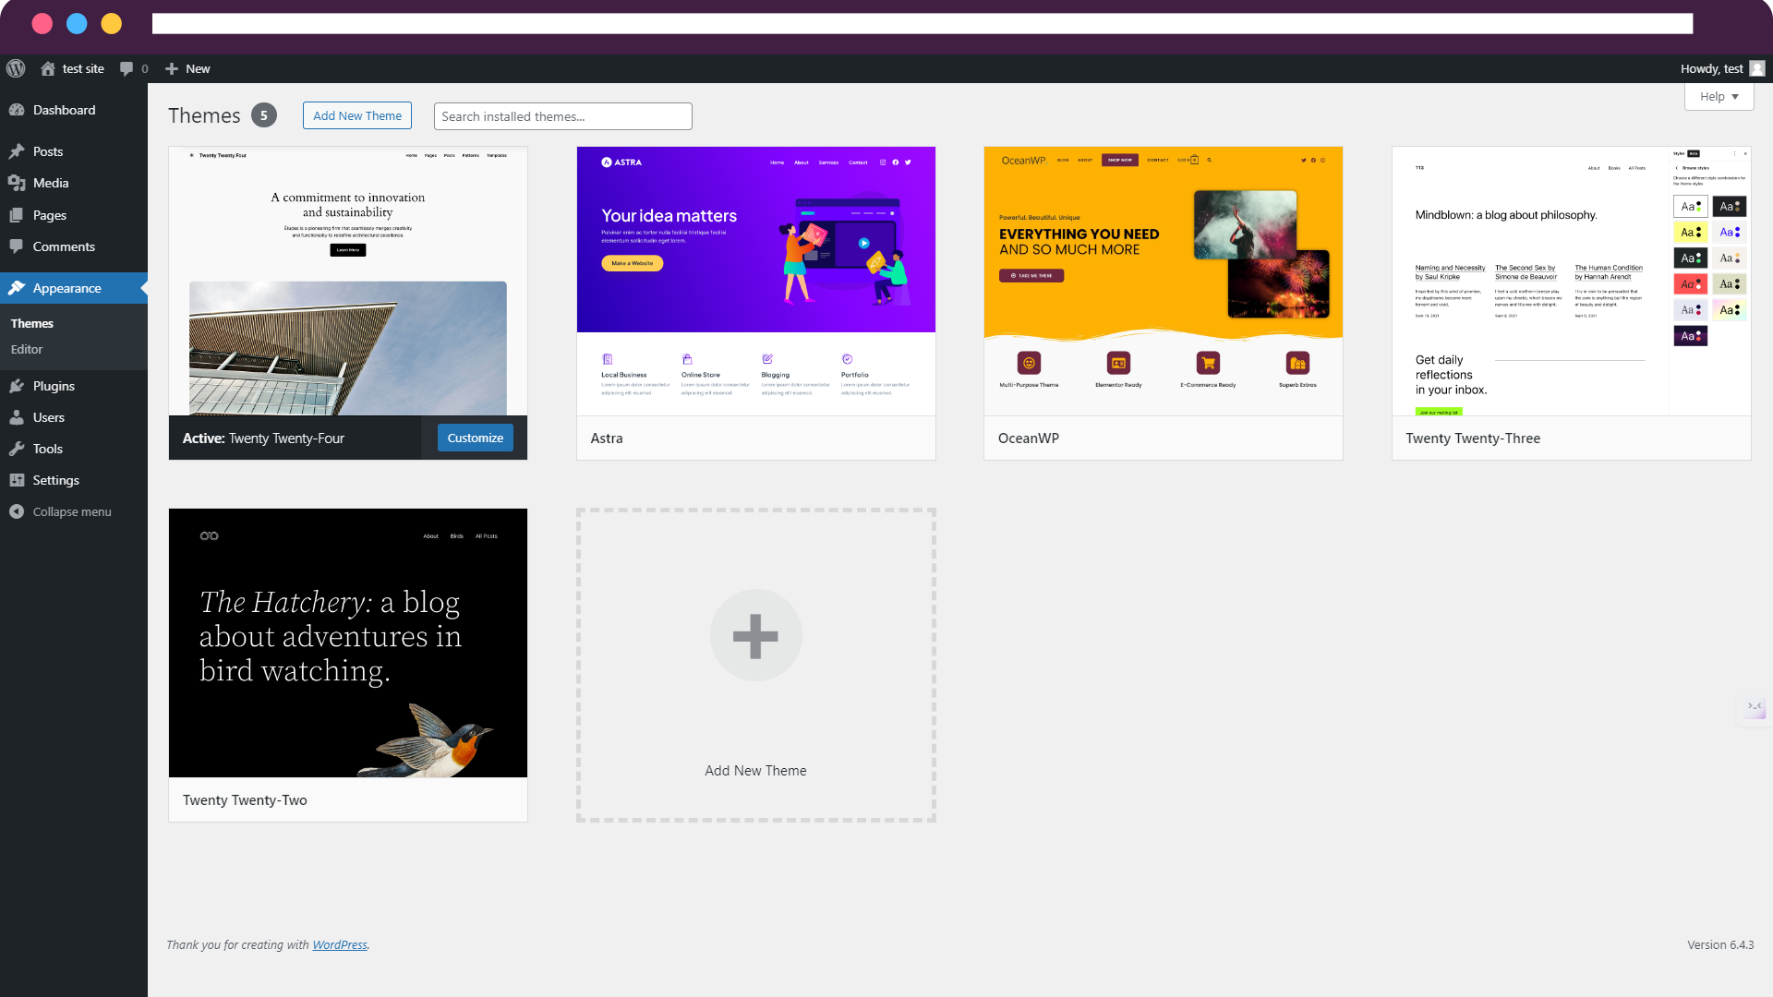This screenshot has height=997, width=1773.
Task: Open the Appearance menu item
Action: click(74, 288)
